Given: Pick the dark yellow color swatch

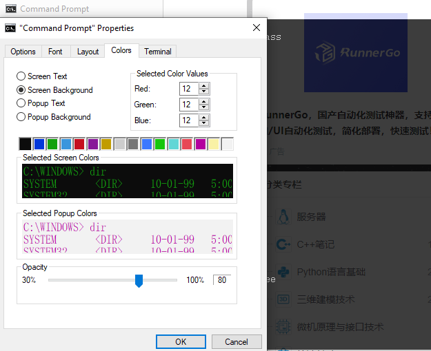Looking at the screenshot, I should tap(106, 144).
